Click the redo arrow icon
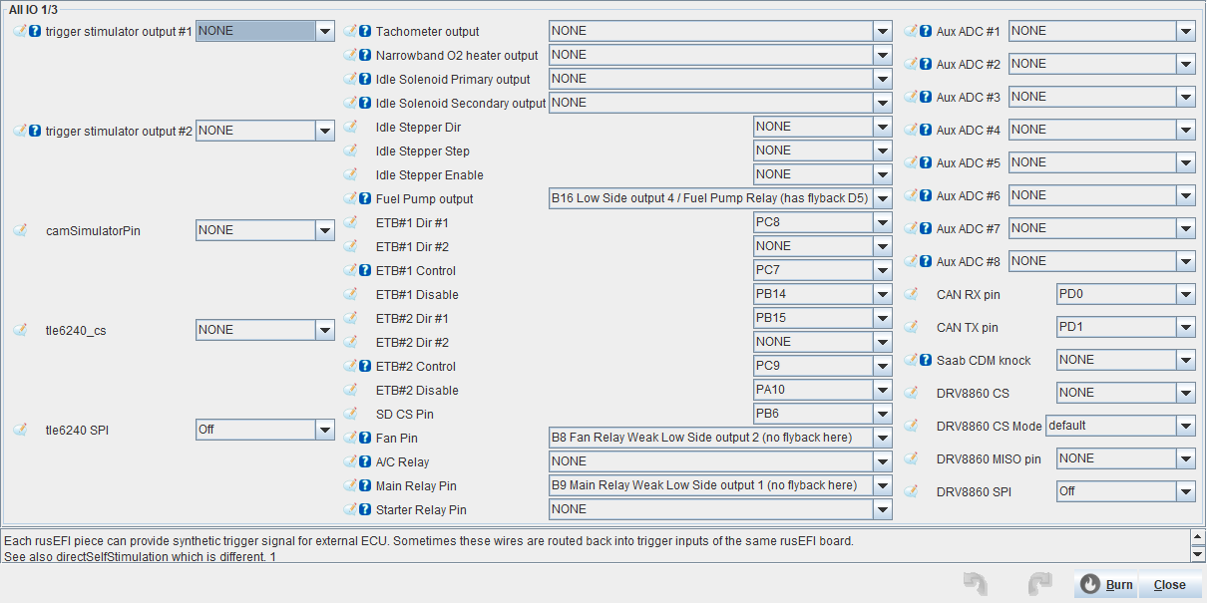 [x=1039, y=584]
